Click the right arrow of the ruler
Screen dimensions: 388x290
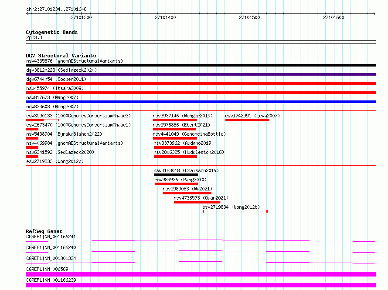click(x=374, y=13)
